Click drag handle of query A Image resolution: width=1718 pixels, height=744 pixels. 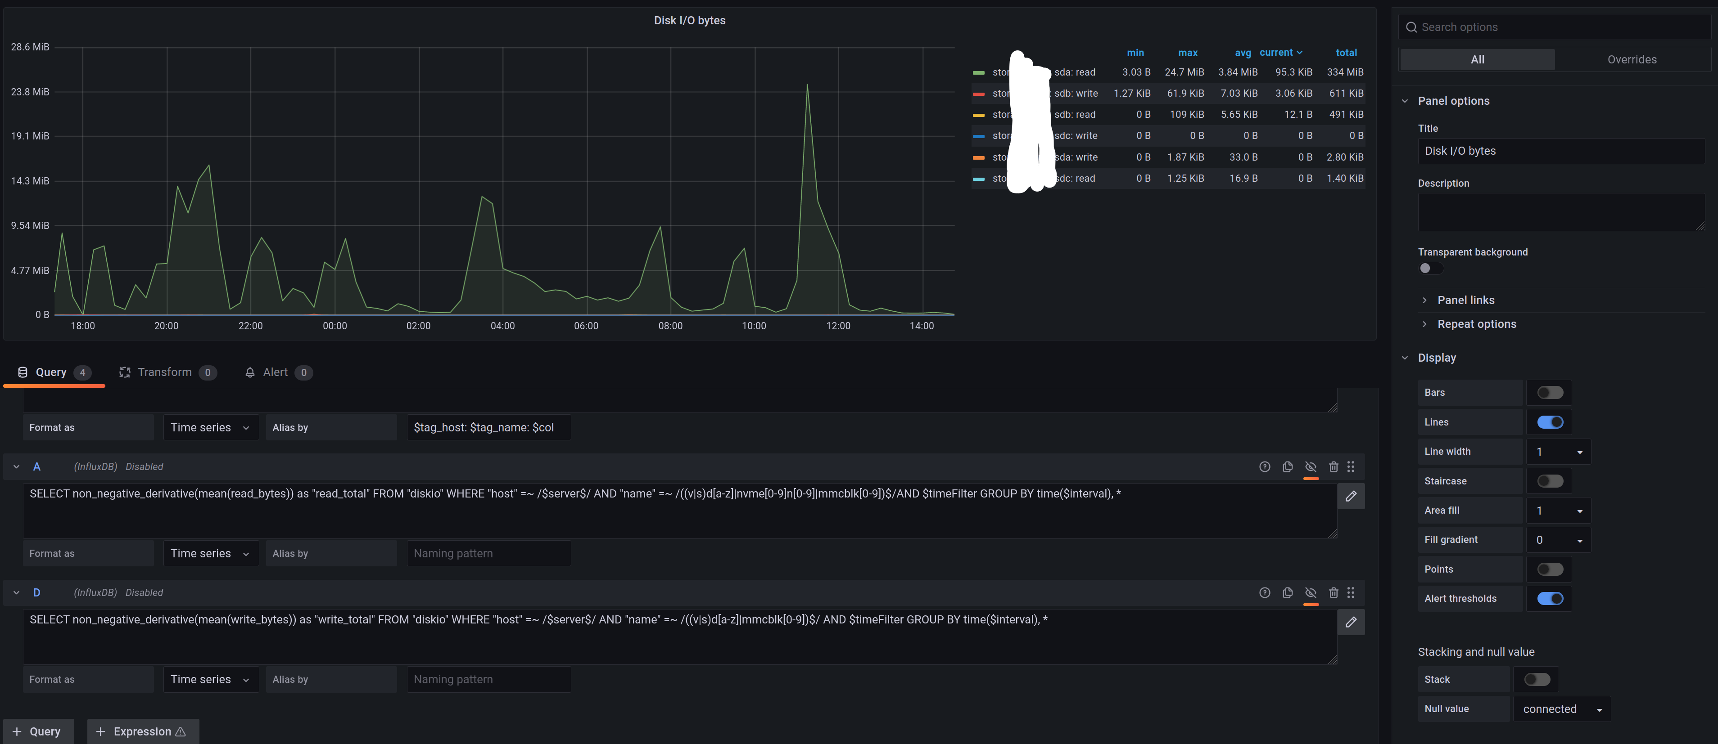[x=1351, y=467]
